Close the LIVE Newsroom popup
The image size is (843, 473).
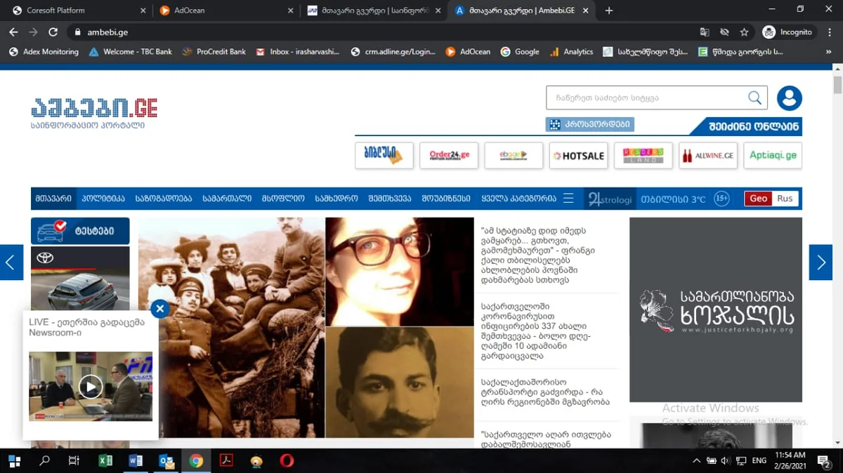[160, 308]
